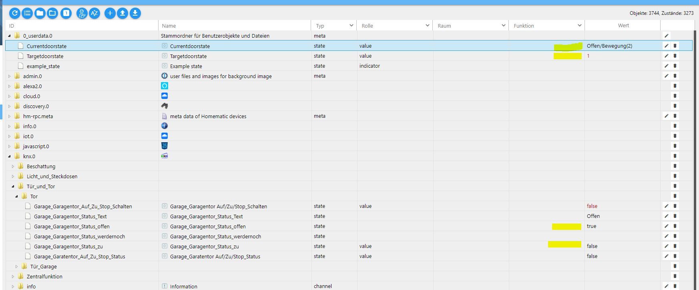Delete the Currentdoorstate object via trash icon
Screen dimensions: 699x290
(x=675, y=46)
